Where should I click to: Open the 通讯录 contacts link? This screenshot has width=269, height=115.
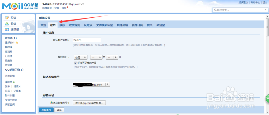[15, 29]
